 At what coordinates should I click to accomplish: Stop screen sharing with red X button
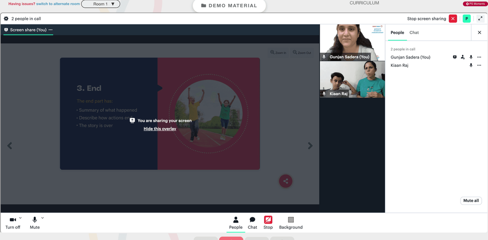tap(453, 18)
